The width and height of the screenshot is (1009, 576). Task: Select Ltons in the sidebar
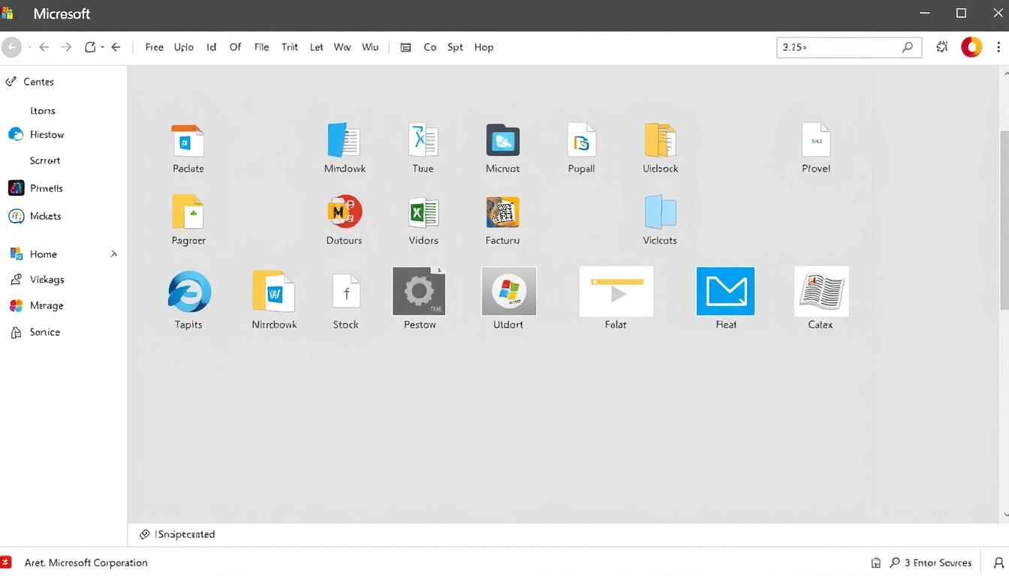point(43,111)
